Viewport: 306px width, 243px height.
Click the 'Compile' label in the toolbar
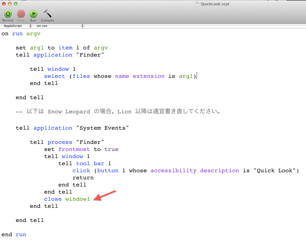(x=47, y=20)
